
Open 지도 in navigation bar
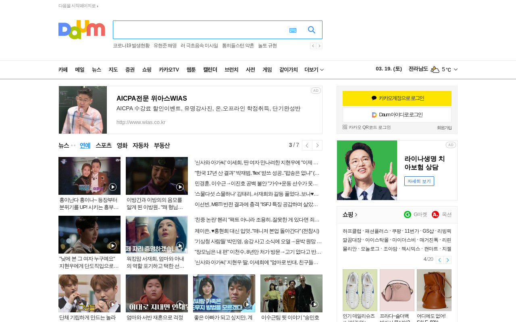pos(113,70)
